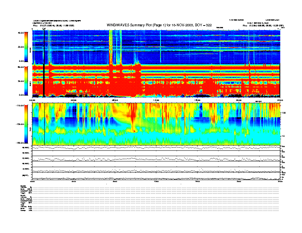Viewport: 302px width, 233px height.
Task: Click 20:00 tick label below RAD1 spectrogram
Action: [239, 100]
